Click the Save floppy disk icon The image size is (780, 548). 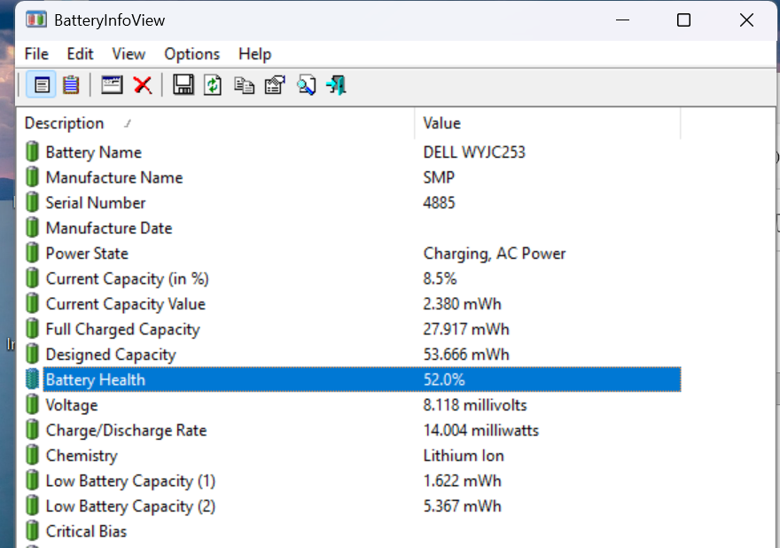click(x=183, y=85)
